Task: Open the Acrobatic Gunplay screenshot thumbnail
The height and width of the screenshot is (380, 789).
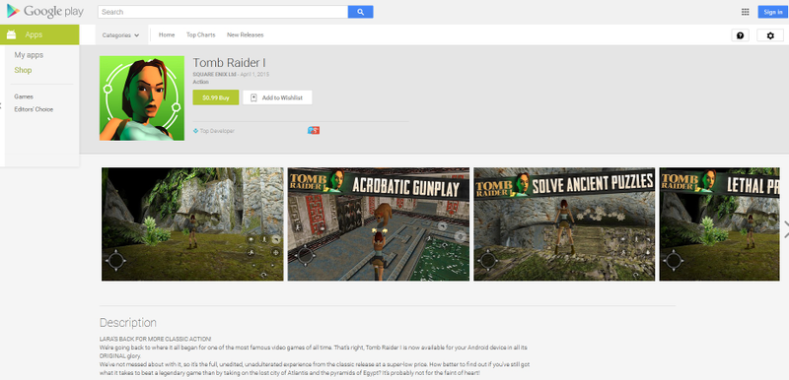Action: tap(379, 224)
